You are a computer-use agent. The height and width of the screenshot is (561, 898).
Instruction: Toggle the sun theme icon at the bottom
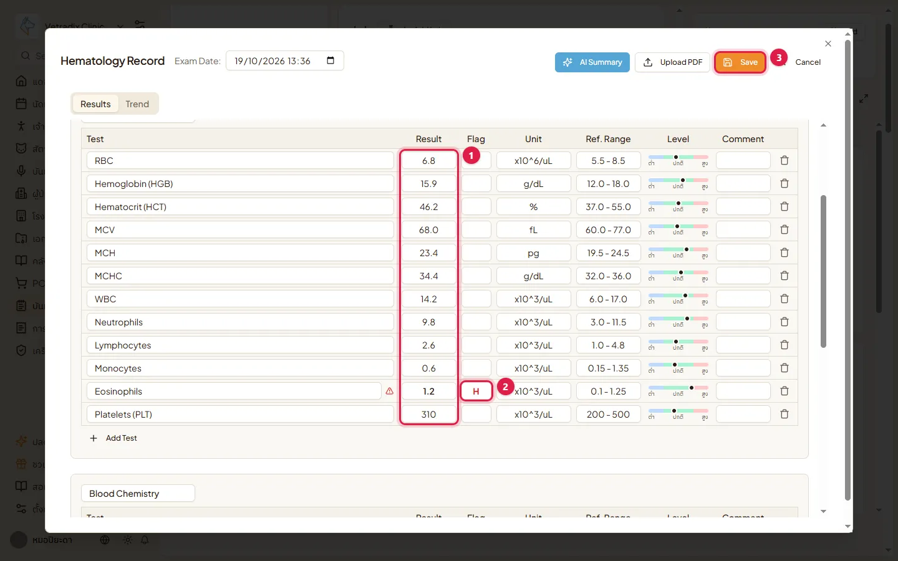point(127,540)
